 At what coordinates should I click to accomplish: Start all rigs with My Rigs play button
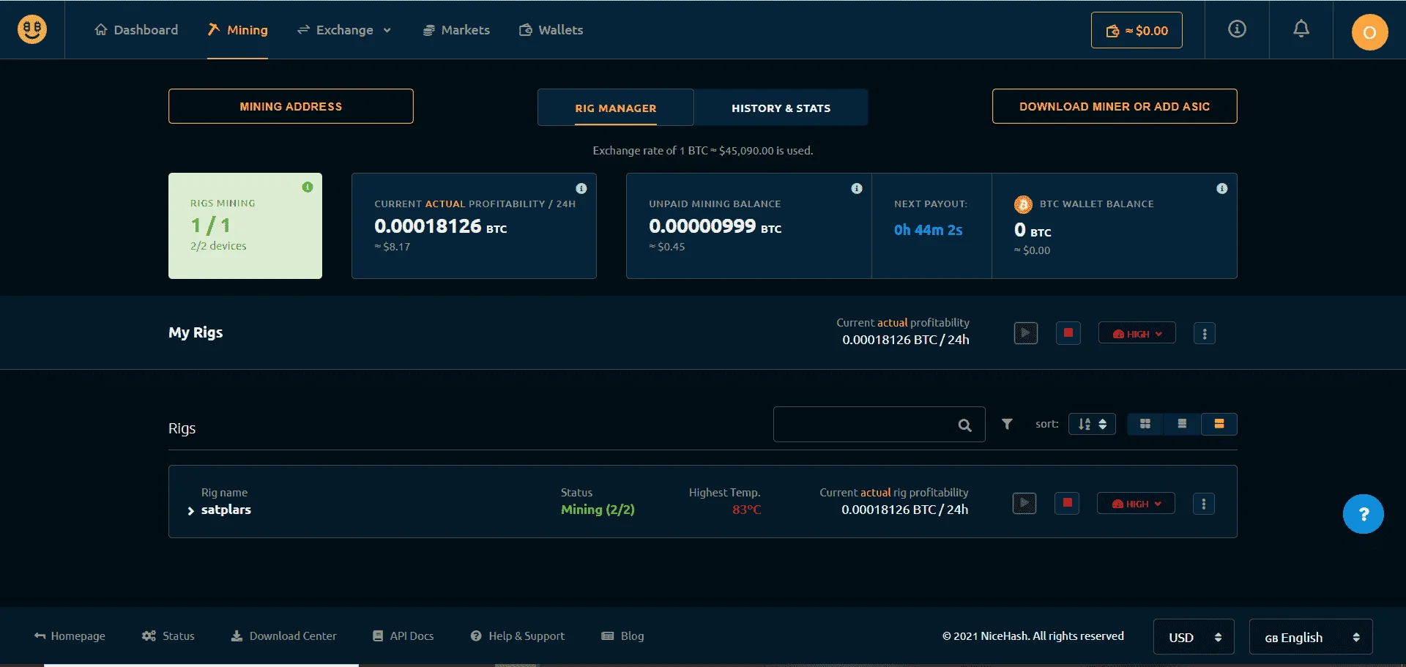click(x=1026, y=333)
